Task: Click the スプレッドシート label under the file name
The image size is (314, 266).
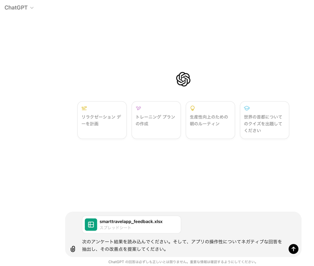Action: point(115,228)
